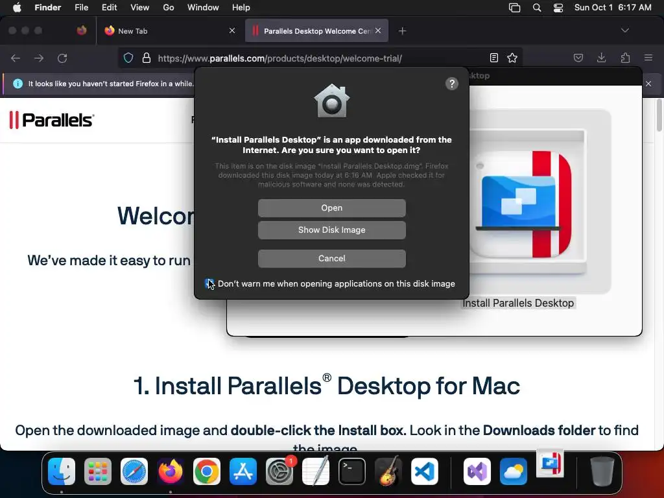
Task: Open the File menu
Action: (x=81, y=8)
